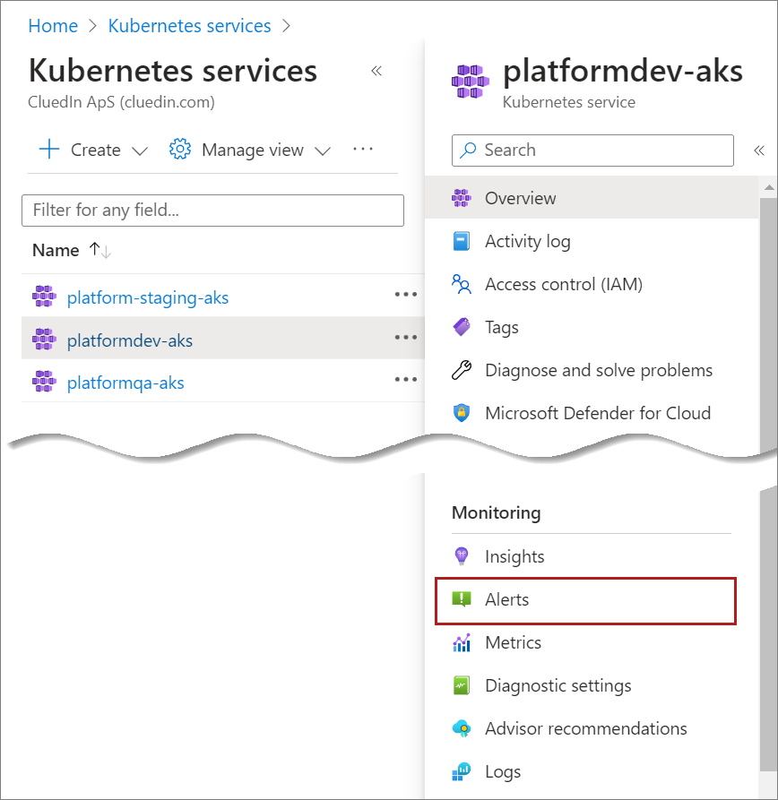Go to Home breadcrumb link
Screen dimensions: 778x800
click(x=53, y=26)
